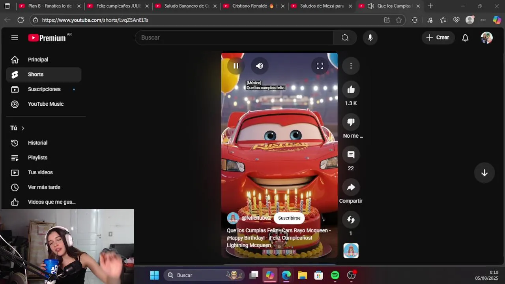Open YouTube Music in the sidebar

(43, 104)
